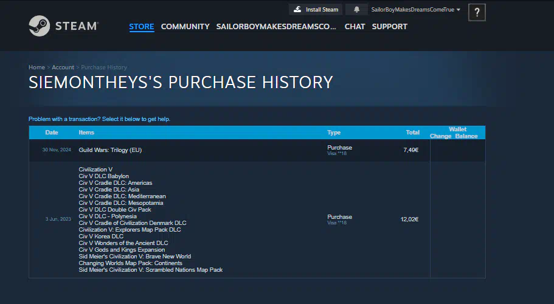
Task: Click Civ V Korea DLC
Action: point(101,237)
